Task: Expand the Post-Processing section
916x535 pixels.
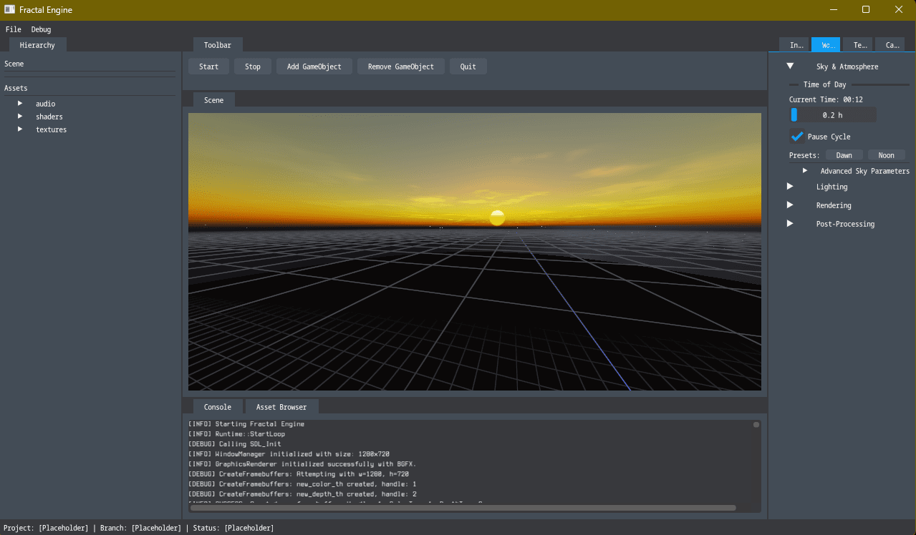Action: pos(790,224)
